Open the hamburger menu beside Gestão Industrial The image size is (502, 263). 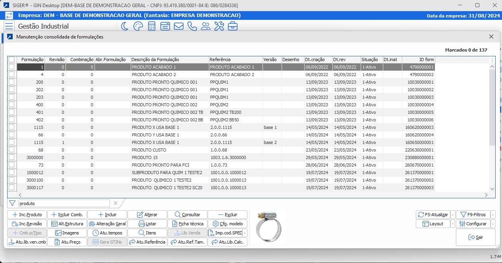click(x=9, y=26)
